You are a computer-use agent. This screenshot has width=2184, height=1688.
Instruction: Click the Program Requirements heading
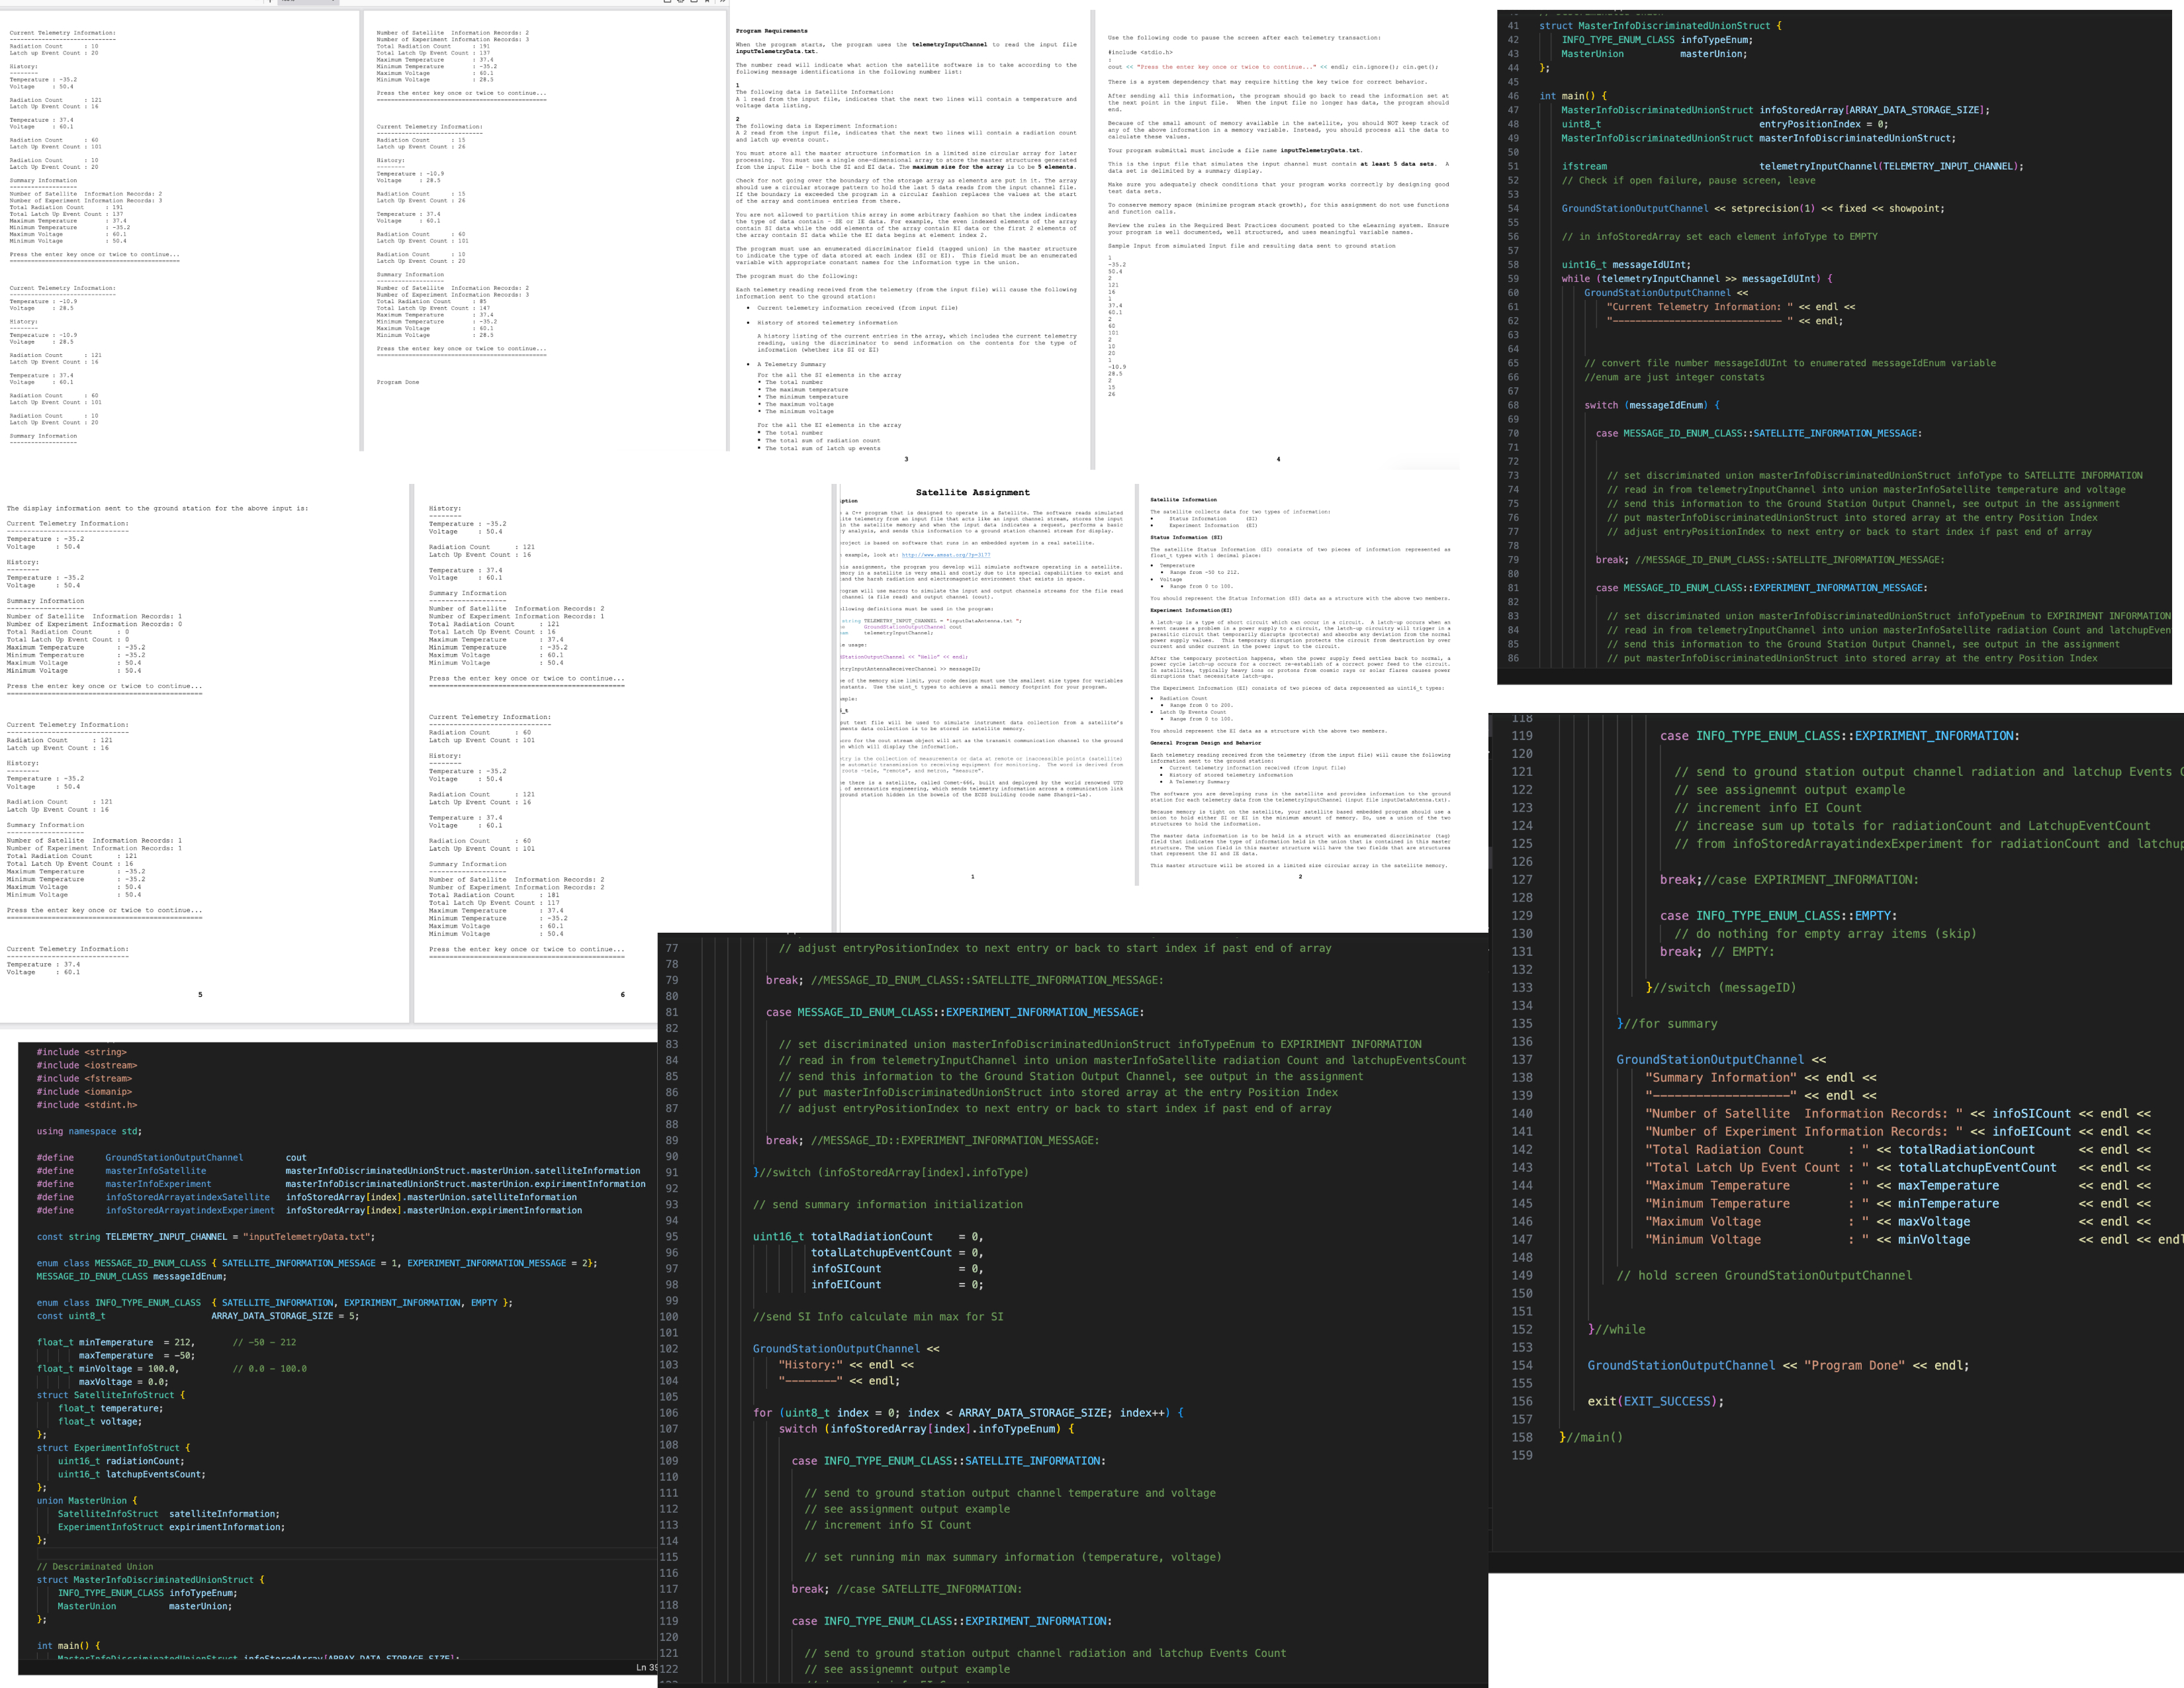click(x=771, y=31)
